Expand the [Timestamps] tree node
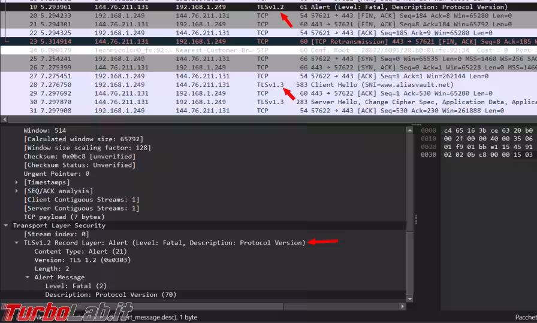This screenshot has width=537, height=323. (17, 182)
